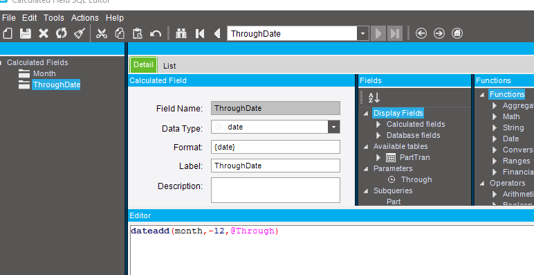Expand the PartTran table node
534x275 pixels.
(x=378, y=158)
